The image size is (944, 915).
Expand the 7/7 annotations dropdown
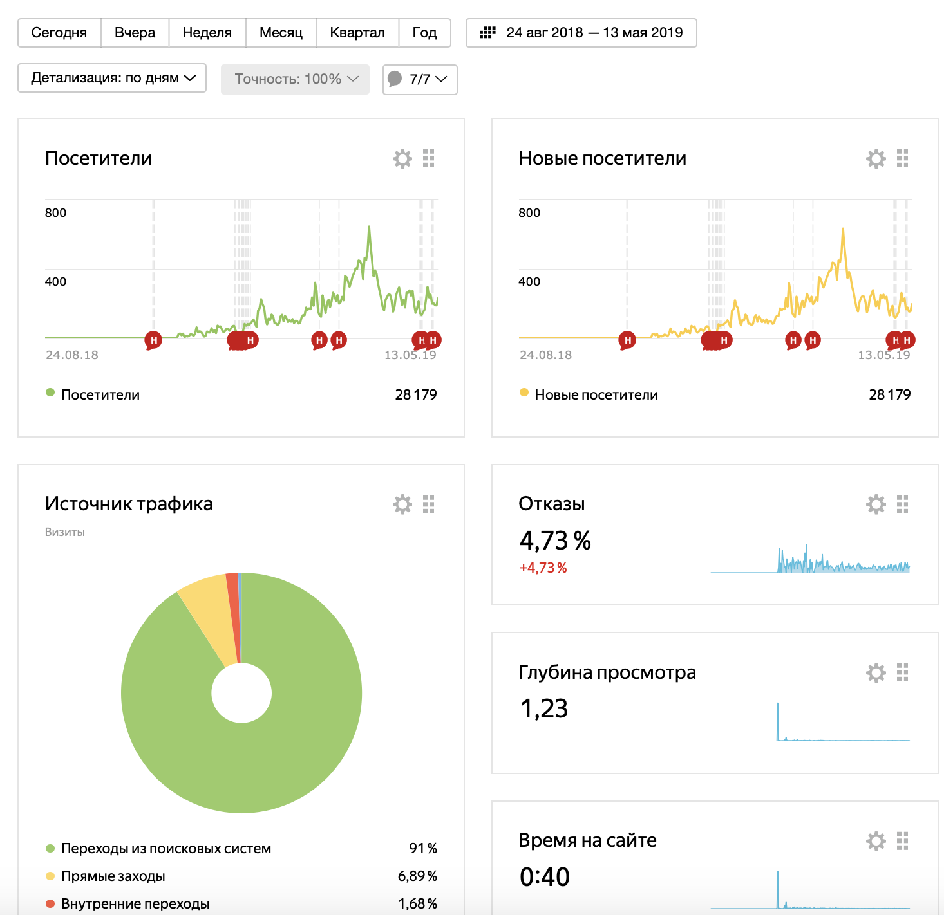click(x=420, y=79)
